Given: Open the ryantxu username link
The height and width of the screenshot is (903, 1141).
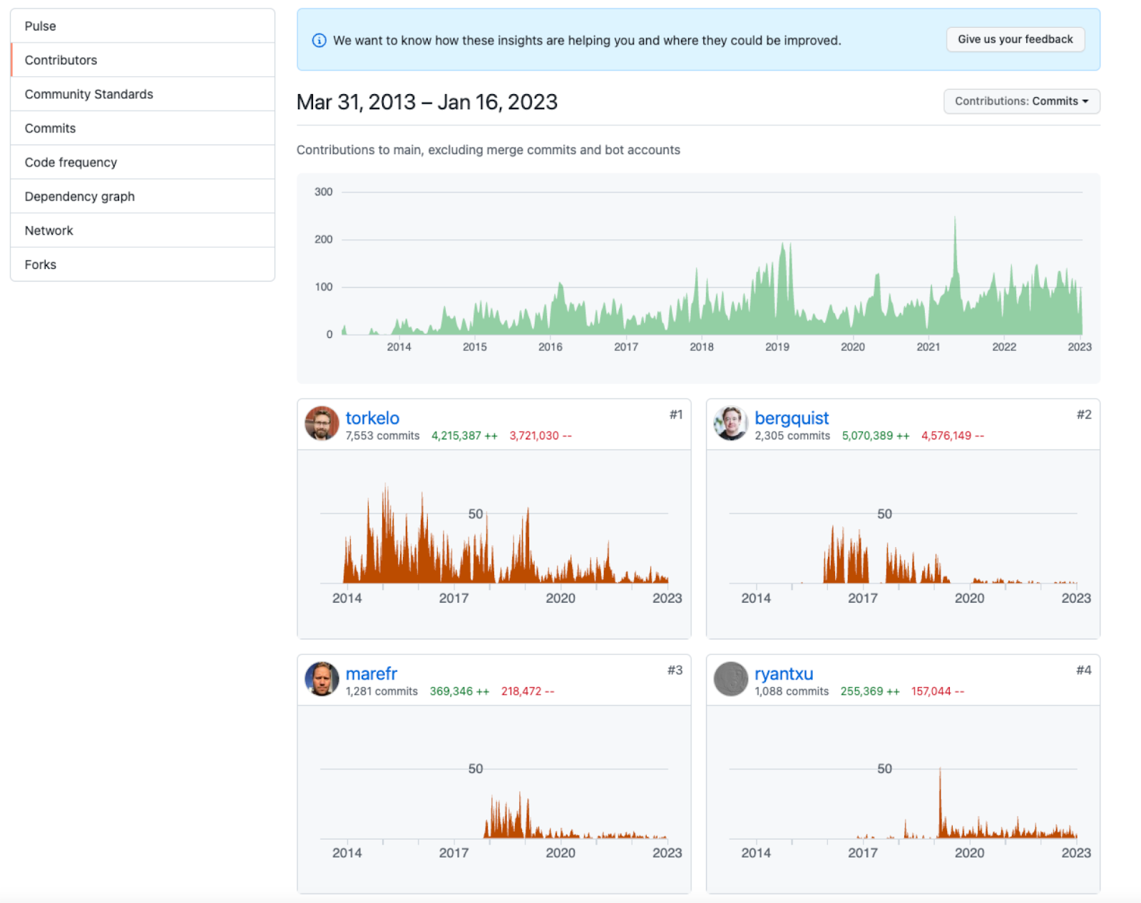Looking at the screenshot, I should pyautogui.click(x=784, y=673).
